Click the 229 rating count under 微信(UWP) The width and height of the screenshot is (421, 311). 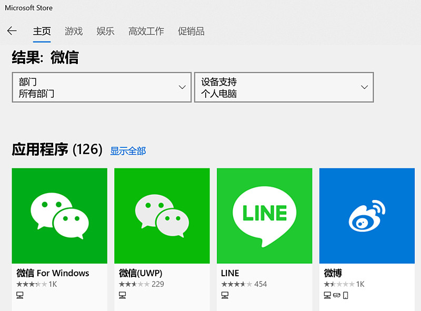point(158,284)
